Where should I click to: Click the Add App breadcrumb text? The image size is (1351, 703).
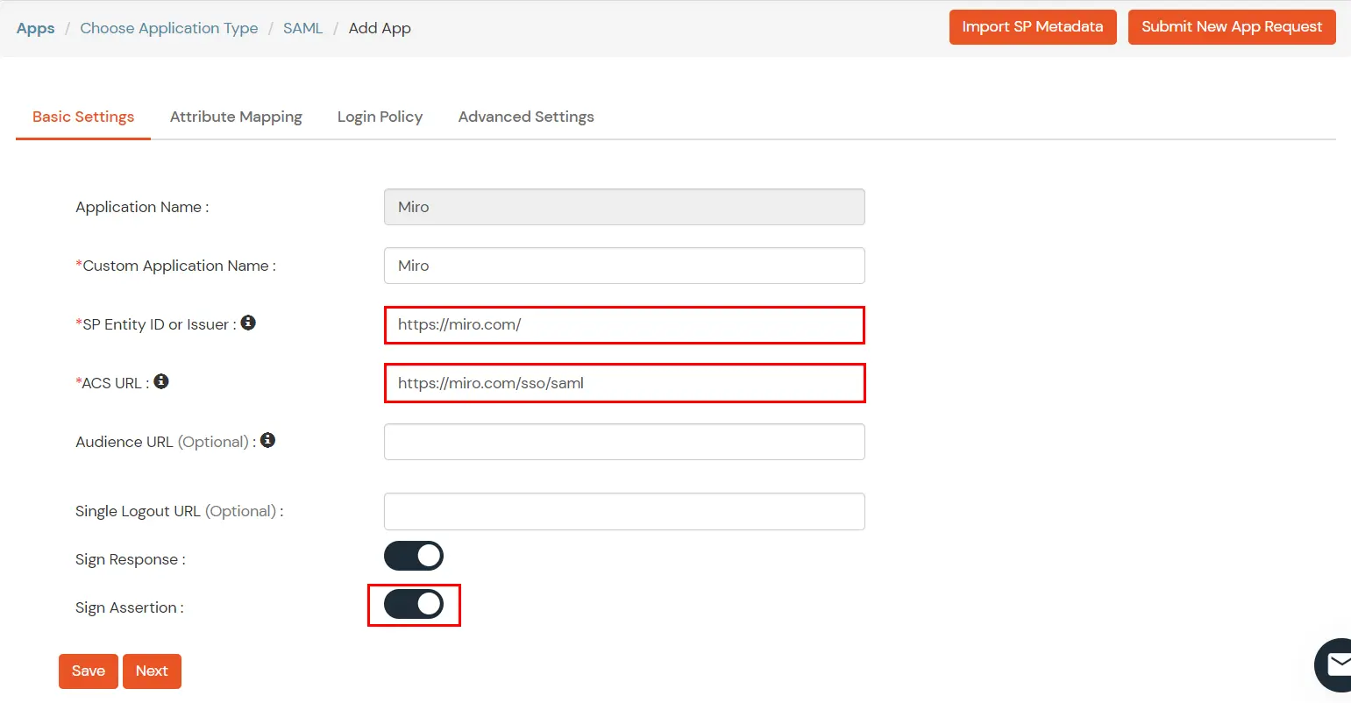[x=380, y=28]
